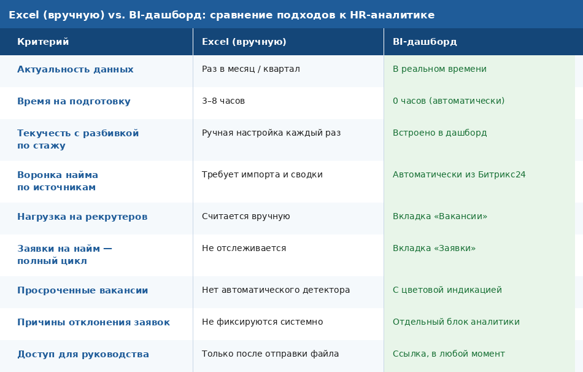The height and width of the screenshot is (372, 583).
Task: Click 'Нагрузка на рекрутеров' row label
Action: [82, 217]
